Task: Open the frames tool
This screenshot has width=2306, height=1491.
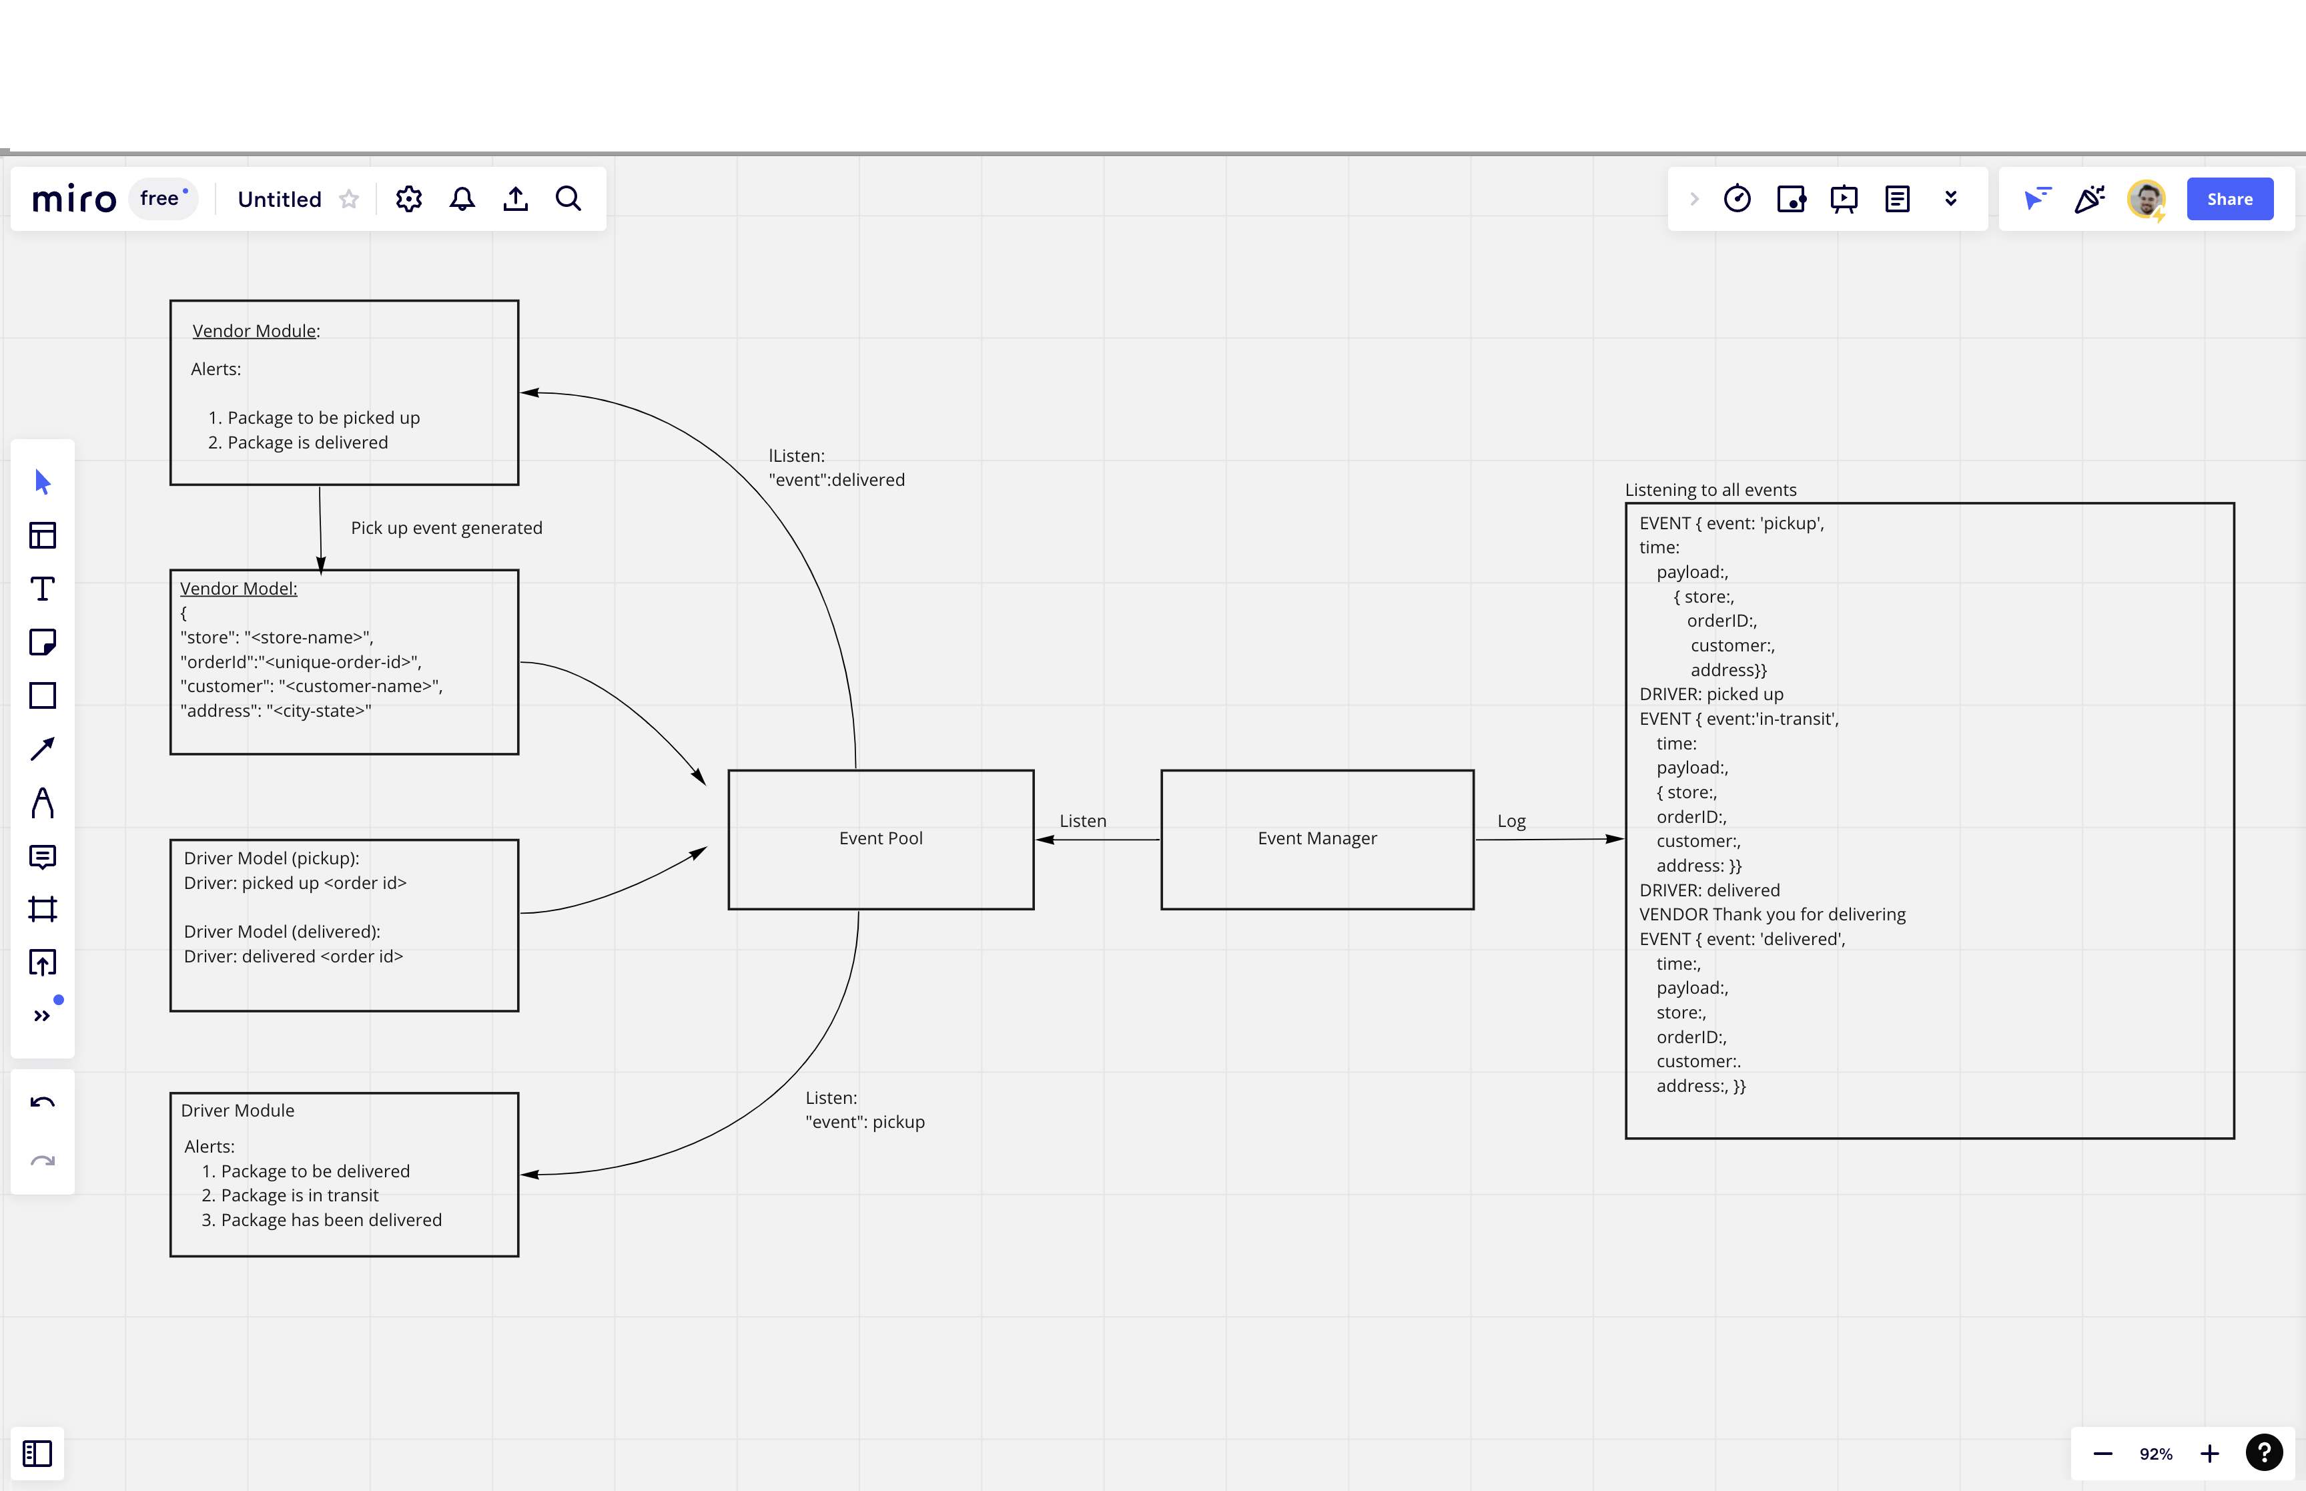Action: (x=43, y=909)
